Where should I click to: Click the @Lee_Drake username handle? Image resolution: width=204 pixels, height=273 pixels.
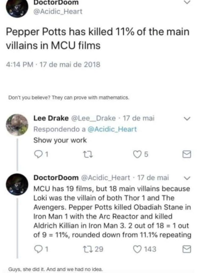tap(93, 118)
